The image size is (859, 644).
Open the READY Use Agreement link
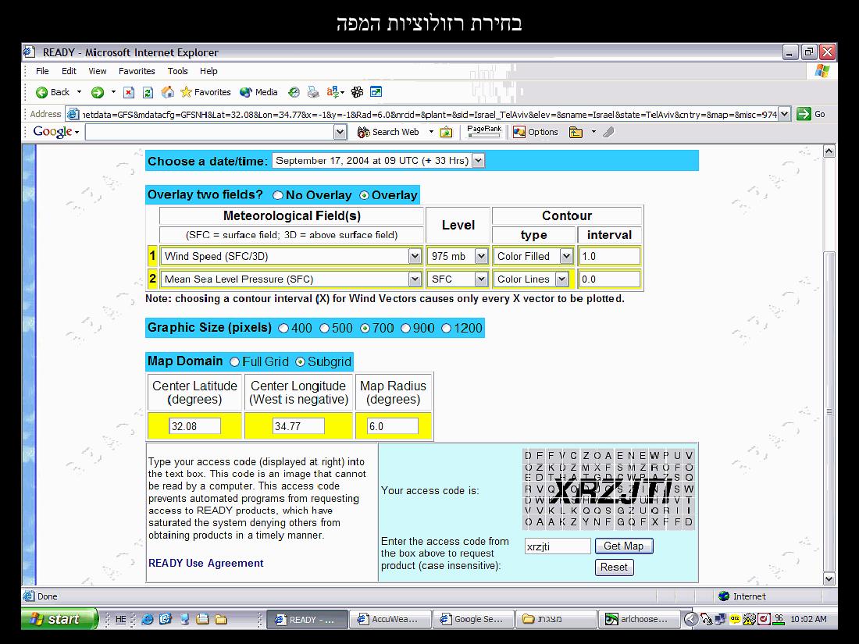(206, 563)
